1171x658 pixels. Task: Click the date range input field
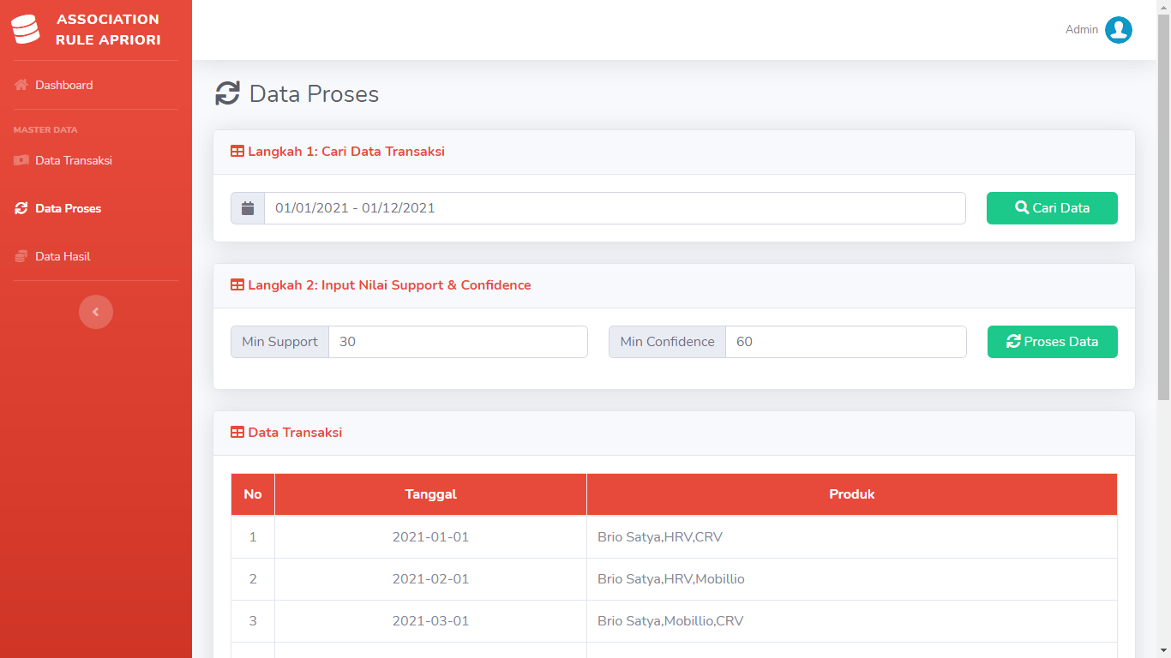[615, 208]
